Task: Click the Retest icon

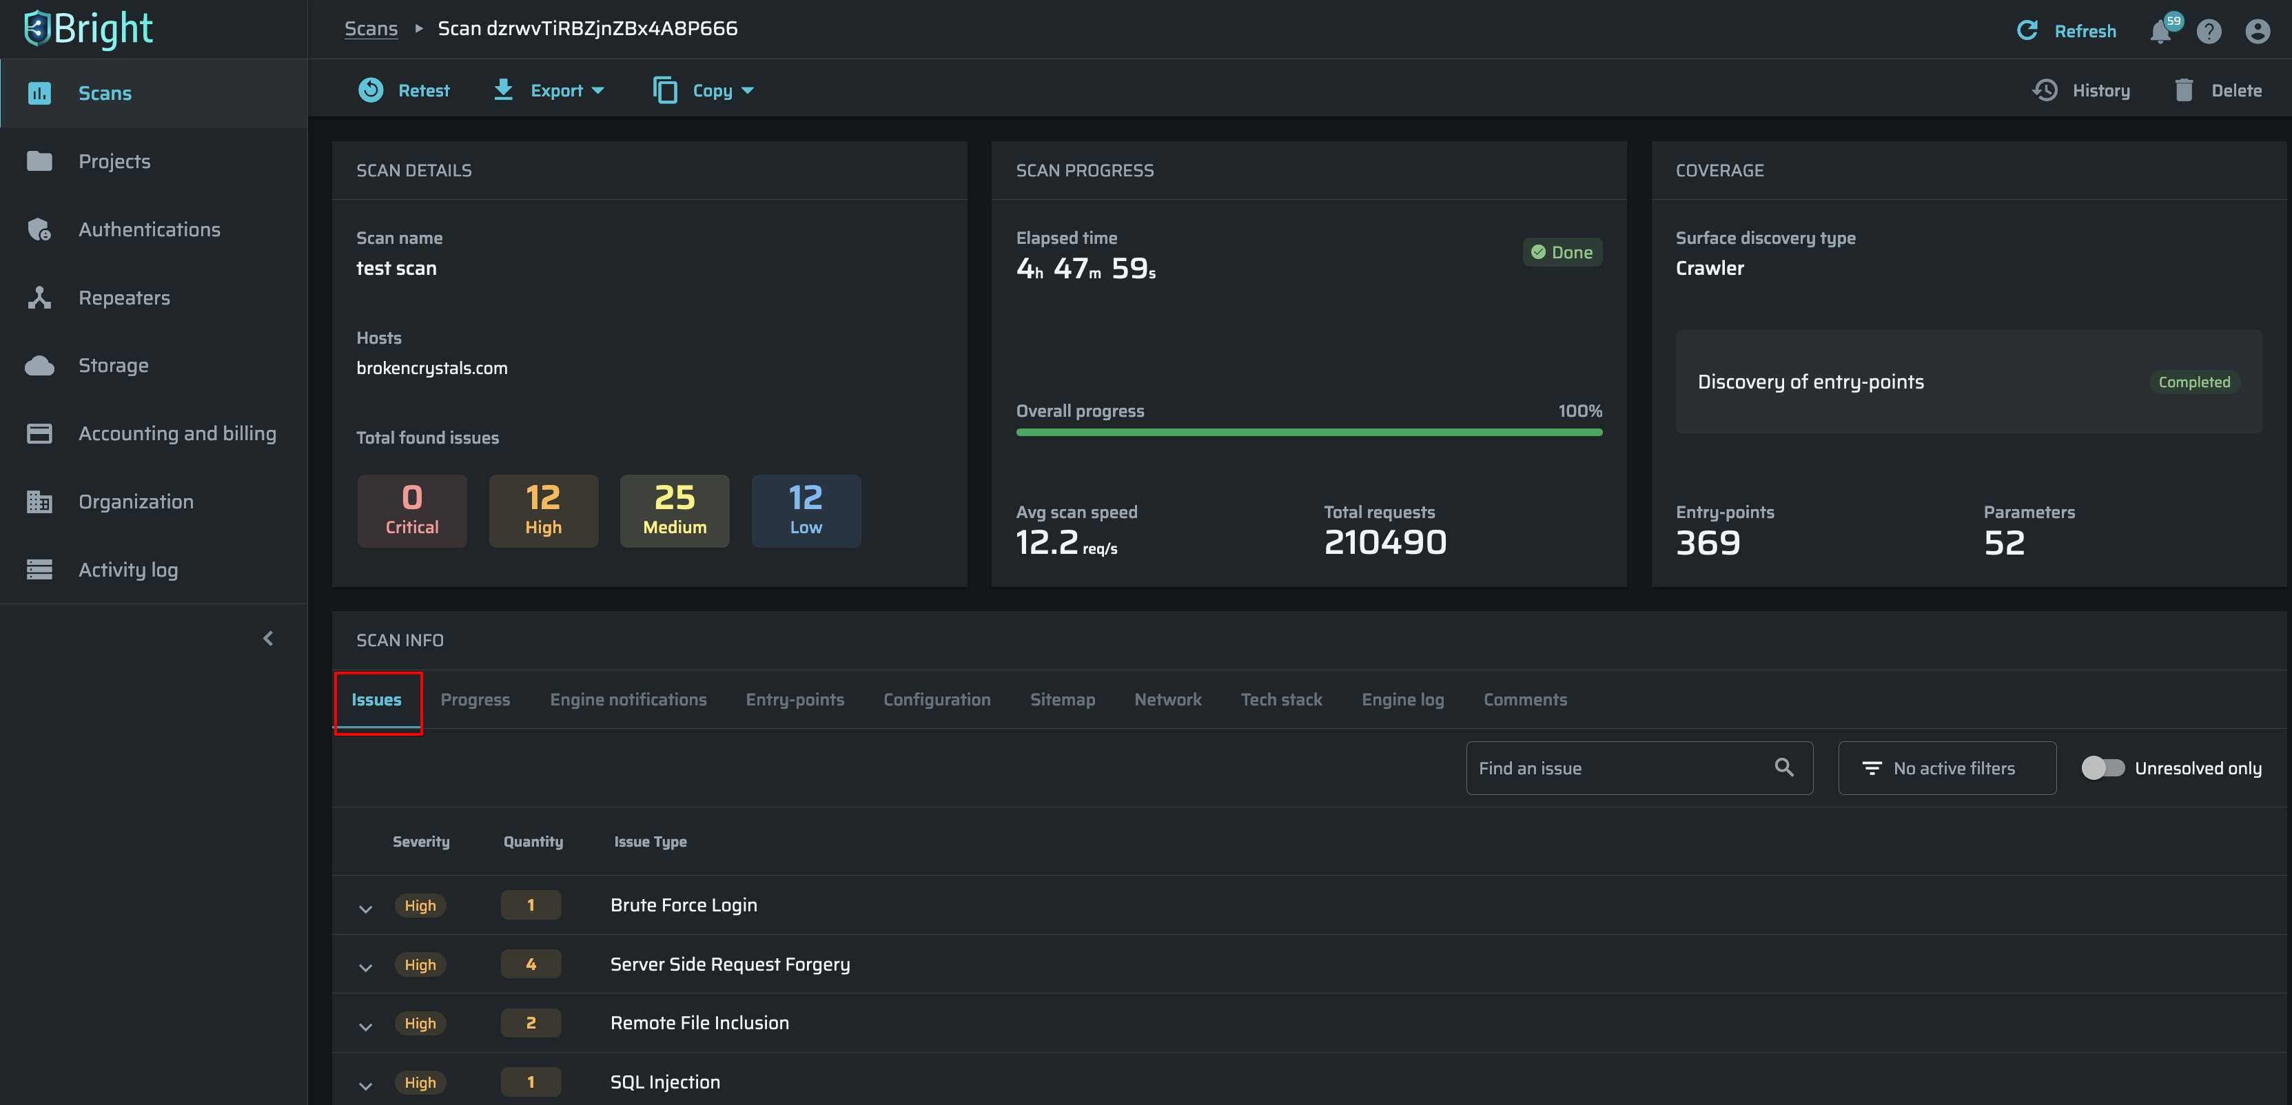Action: [x=371, y=90]
